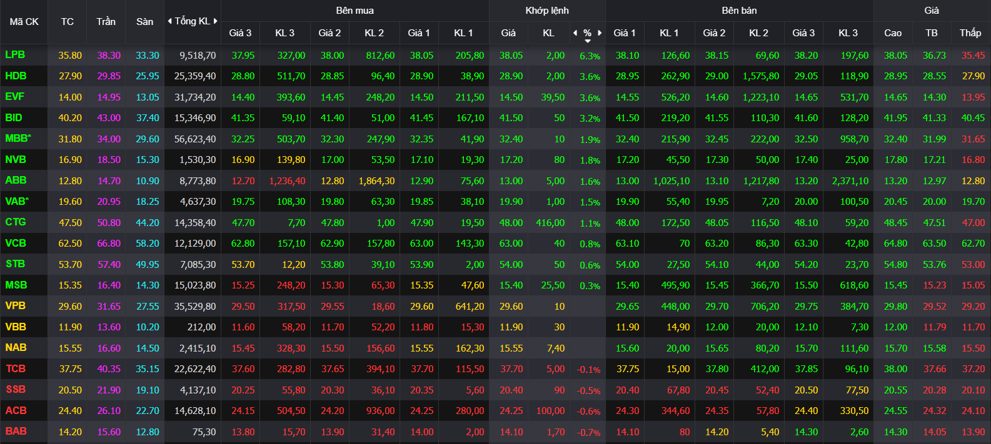Open the SSB stock symbol
Viewport: 991px width, 444px height.
pyautogui.click(x=16, y=390)
